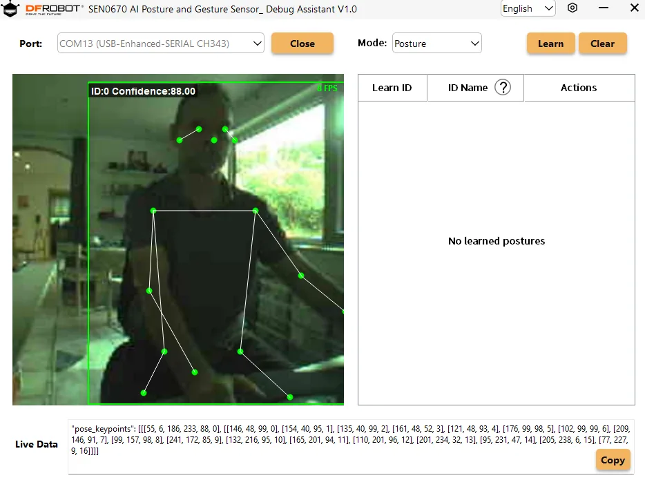Open the settings gear icon
This screenshot has width=645, height=480.
pyautogui.click(x=572, y=8)
